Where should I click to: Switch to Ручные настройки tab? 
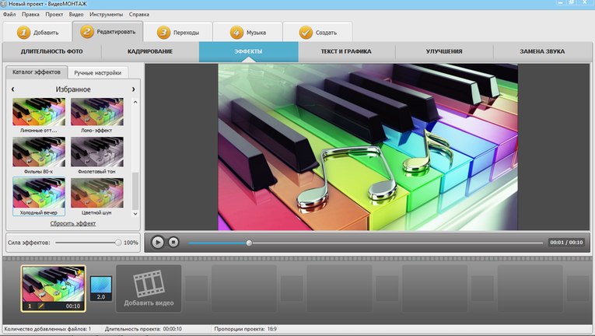[98, 73]
